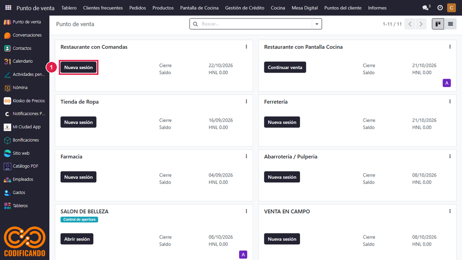
Task: Open options menu for Restaurante con Comandas
Action: [x=246, y=46]
